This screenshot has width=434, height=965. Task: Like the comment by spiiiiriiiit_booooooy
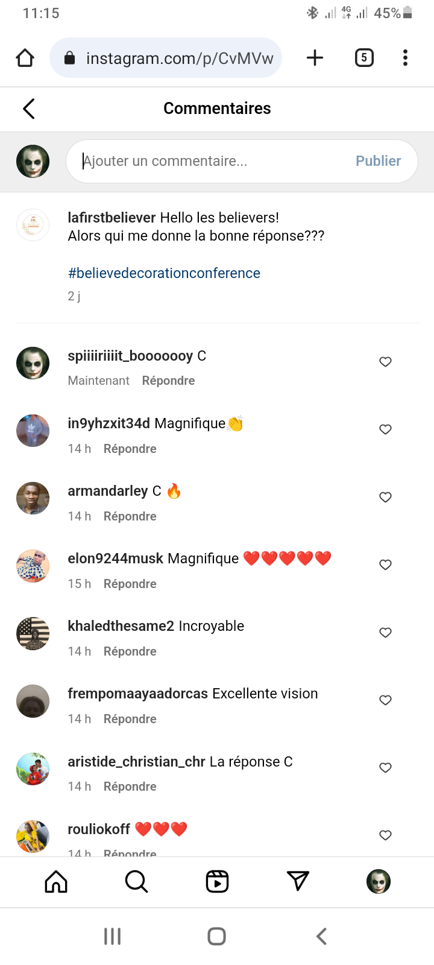coord(385,362)
